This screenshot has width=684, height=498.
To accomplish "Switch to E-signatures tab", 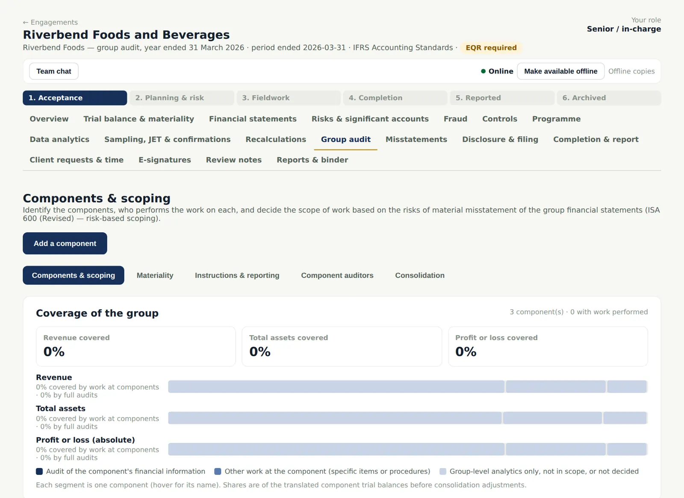I will (x=165, y=160).
